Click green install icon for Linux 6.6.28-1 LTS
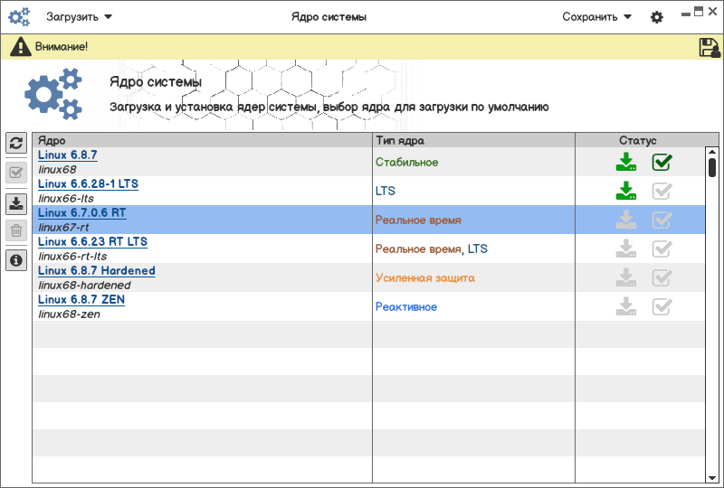Viewport: 724px width, 488px height. (625, 192)
